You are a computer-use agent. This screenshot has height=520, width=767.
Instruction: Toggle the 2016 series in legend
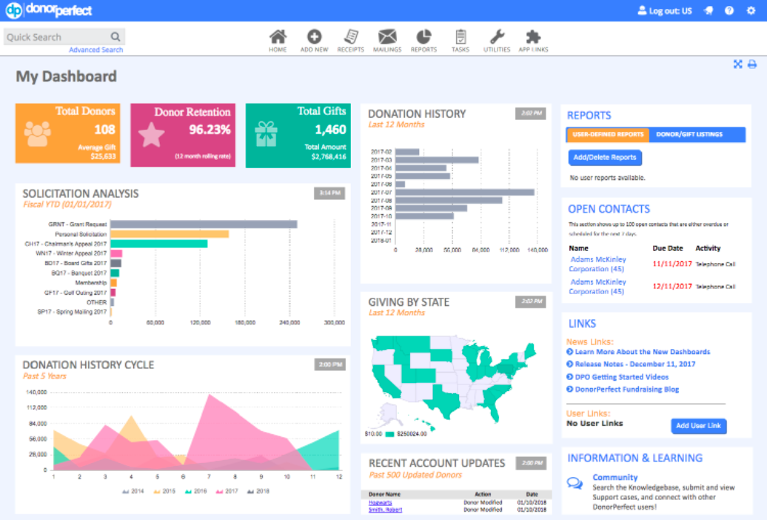pyautogui.click(x=195, y=491)
